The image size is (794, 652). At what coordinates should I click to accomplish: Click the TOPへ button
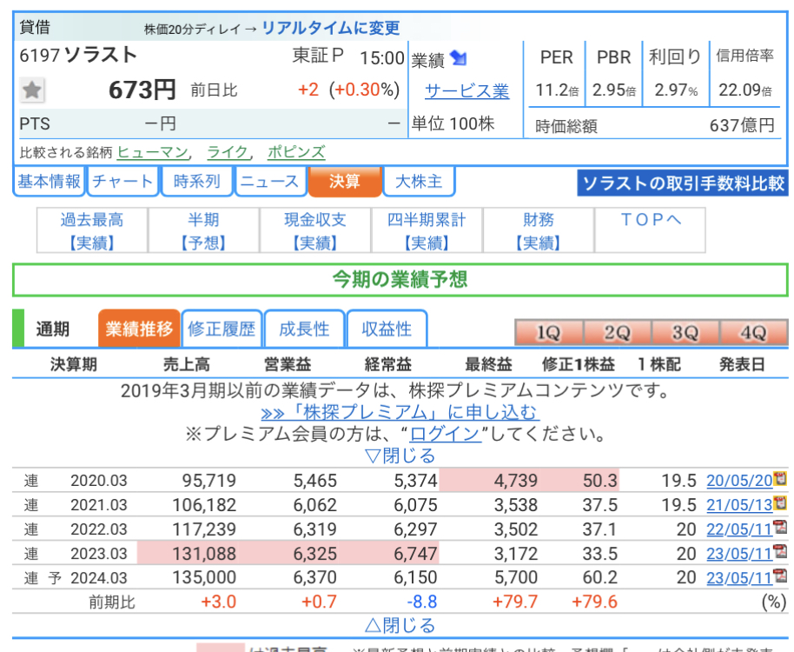pos(650,230)
